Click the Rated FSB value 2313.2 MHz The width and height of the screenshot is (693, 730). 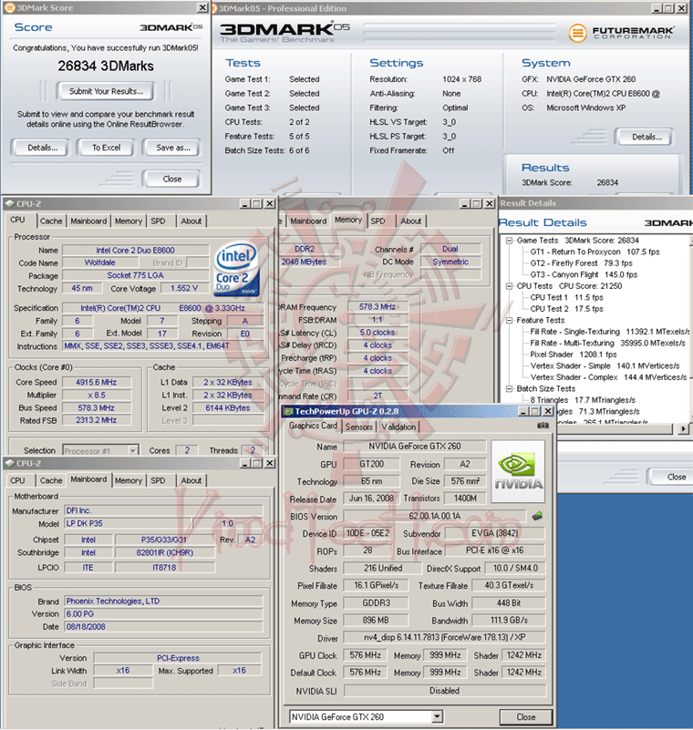tap(97, 420)
